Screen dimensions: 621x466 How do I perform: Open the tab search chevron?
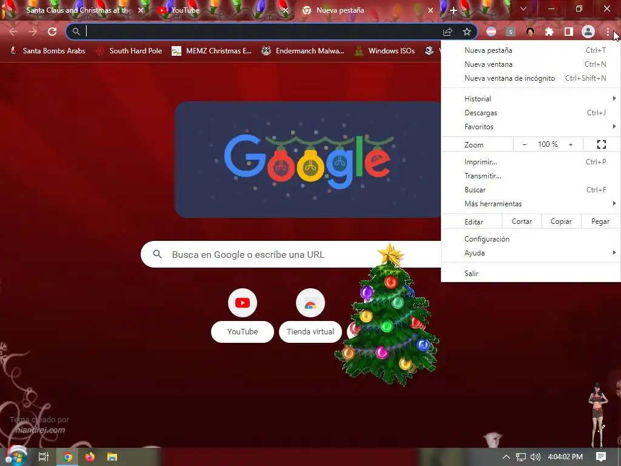point(523,8)
